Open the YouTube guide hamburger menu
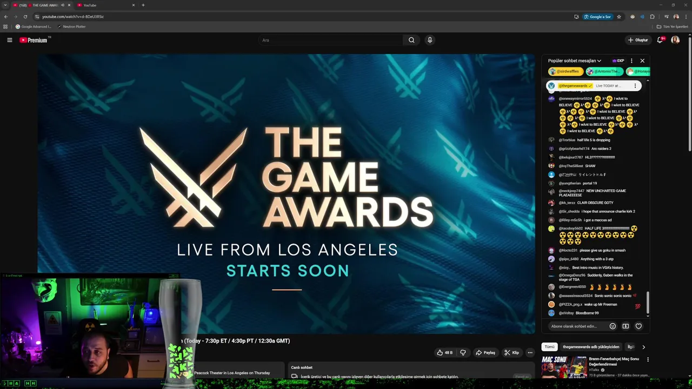The height and width of the screenshot is (389, 692). 9,40
